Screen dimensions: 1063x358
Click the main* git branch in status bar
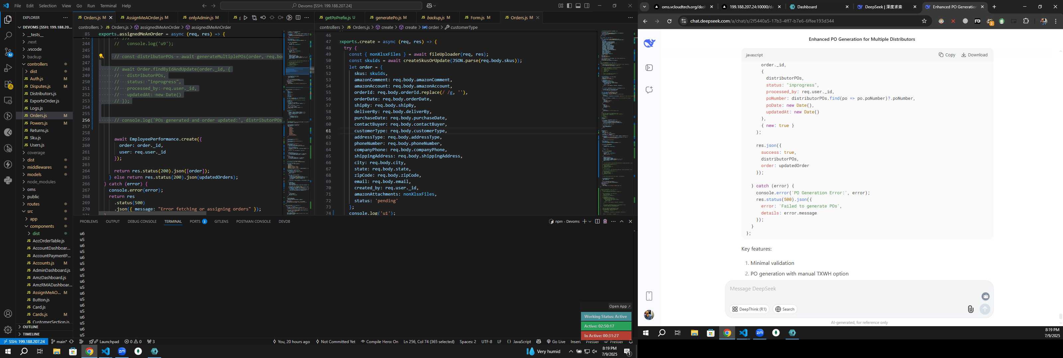pos(58,342)
